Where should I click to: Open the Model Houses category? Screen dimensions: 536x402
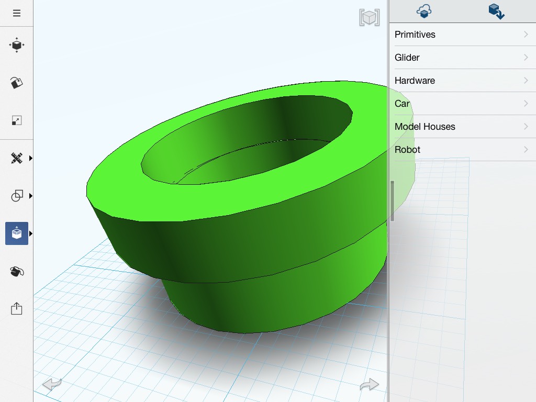click(x=463, y=127)
